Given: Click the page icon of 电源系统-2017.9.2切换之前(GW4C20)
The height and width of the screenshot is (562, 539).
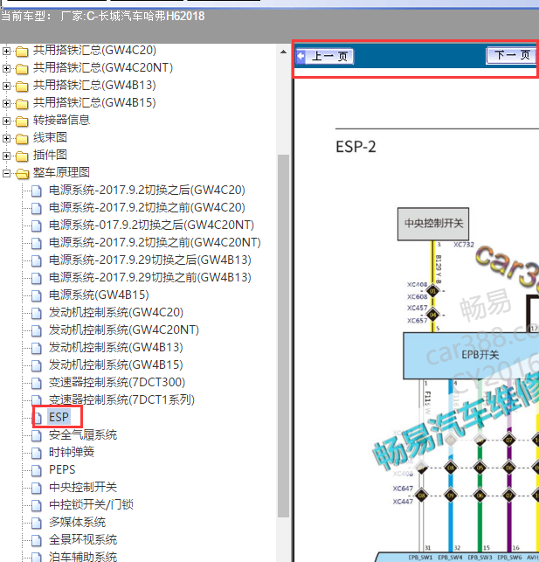Looking at the screenshot, I should point(36,209).
